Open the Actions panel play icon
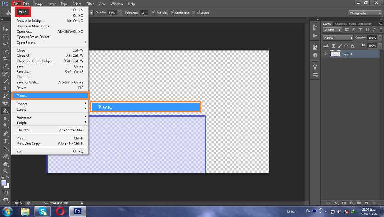Screen dimensions: 384x217 [x=315, y=36]
